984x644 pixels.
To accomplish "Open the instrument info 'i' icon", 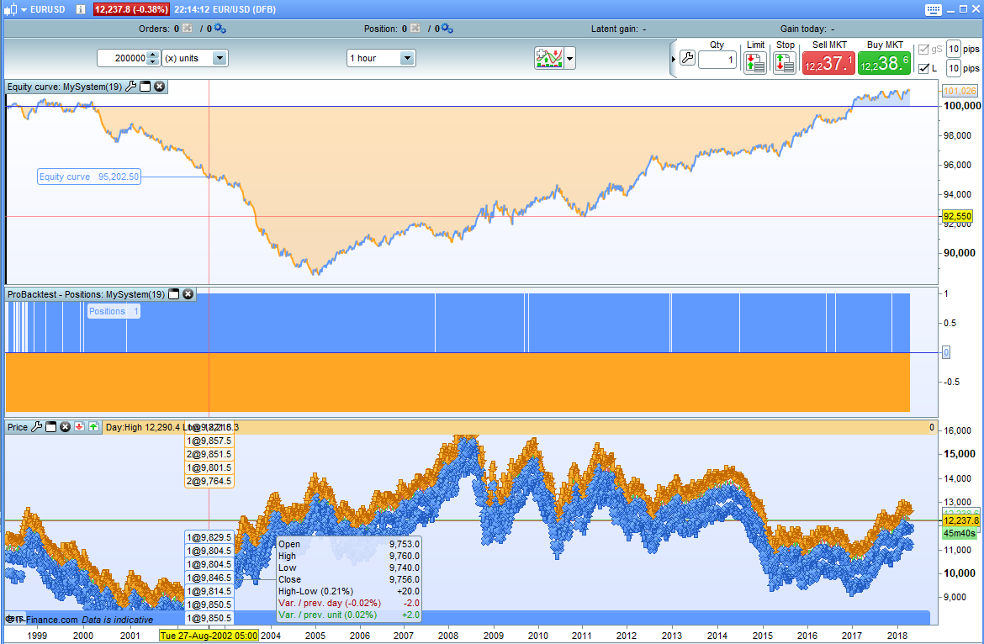I will coord(81,9).
